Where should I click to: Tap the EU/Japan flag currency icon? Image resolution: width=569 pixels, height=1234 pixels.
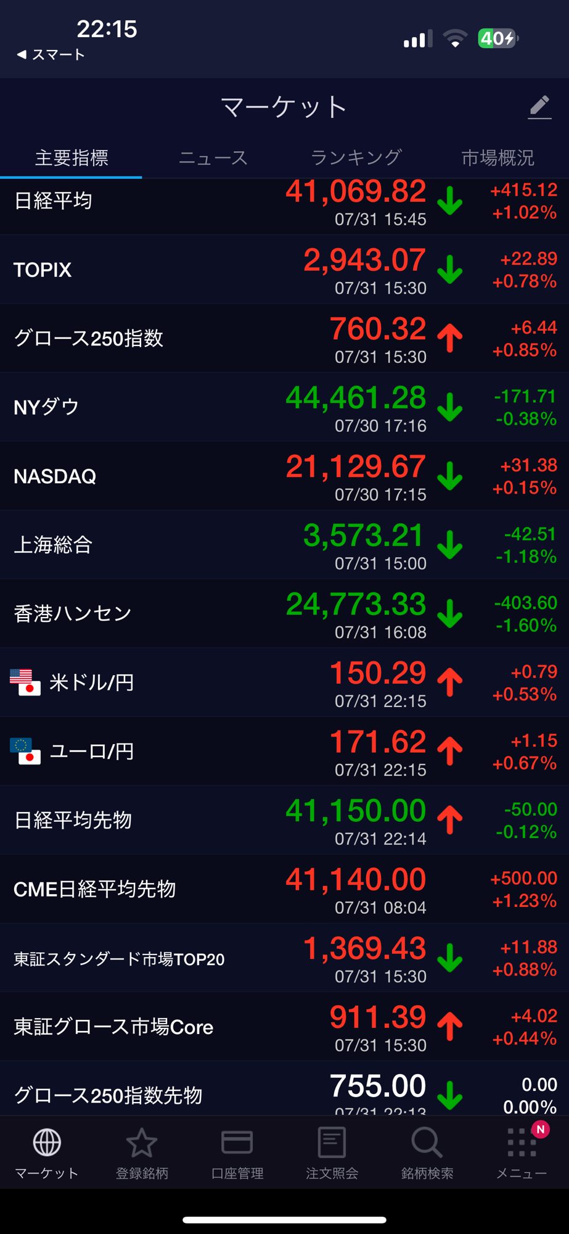pyautogui.click(x=25, y=751)
